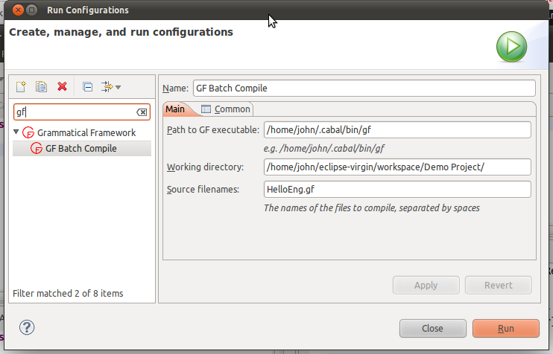553x354 pixels.
Task: Delete configuration with the red X icon
Action: tap(63, 87)
